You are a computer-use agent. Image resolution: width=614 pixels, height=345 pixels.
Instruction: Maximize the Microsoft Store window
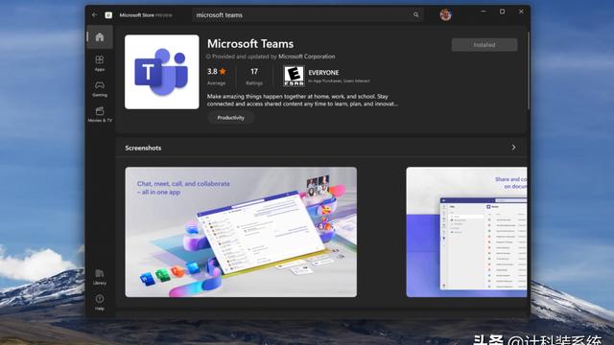pos(502,11)
